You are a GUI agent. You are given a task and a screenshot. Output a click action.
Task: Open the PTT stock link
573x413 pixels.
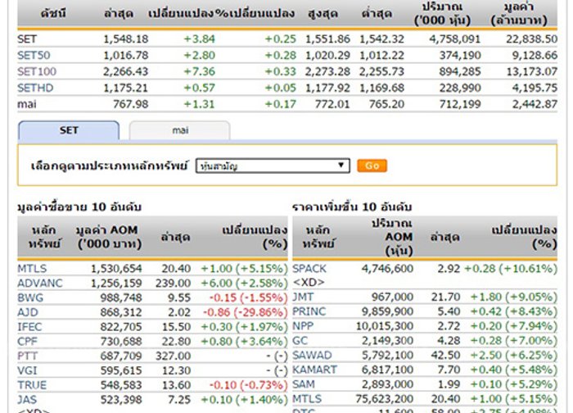click(27, 356)
